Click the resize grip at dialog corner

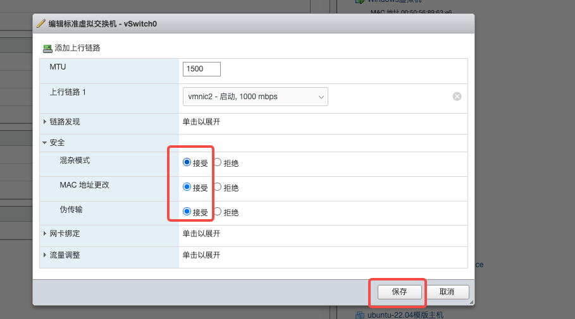pos(471,303)
